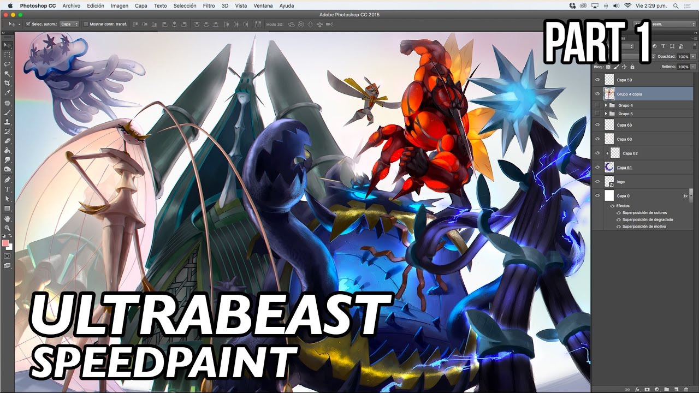Open the Imagen menu
The width and height of the screenshot is (699, 393).
120,5
